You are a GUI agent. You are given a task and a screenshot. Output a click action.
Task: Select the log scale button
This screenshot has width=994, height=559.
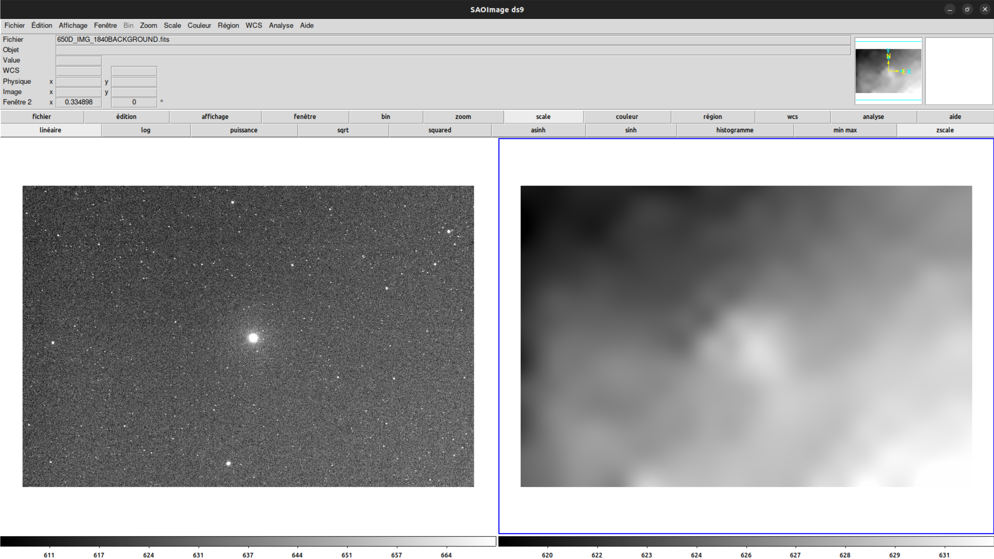[145, 130]
